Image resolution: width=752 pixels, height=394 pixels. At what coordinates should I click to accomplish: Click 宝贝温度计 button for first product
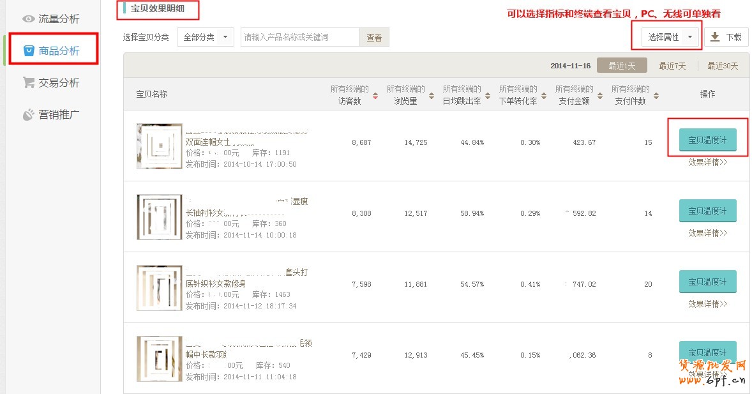[707, 140]
